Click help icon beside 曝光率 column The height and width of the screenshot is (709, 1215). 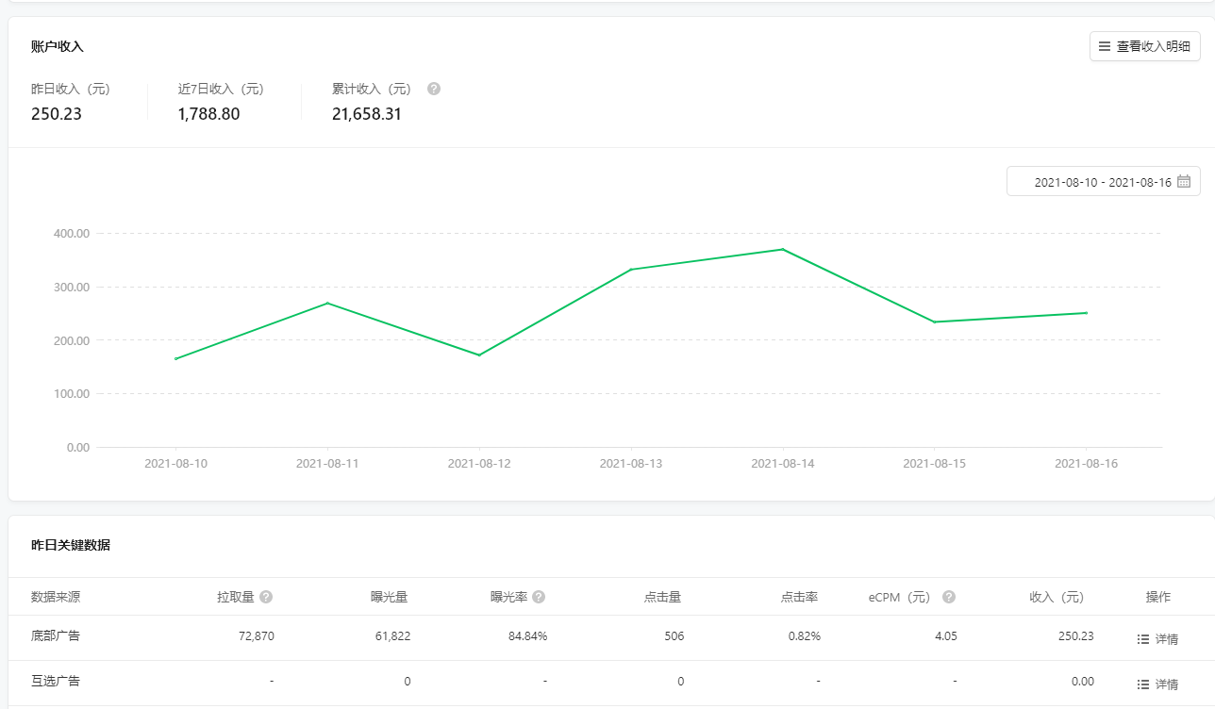pyautogui.click(x=539, y=597)
